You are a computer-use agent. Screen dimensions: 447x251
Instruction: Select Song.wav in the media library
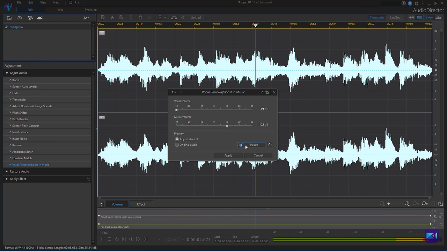pos(17,27)
